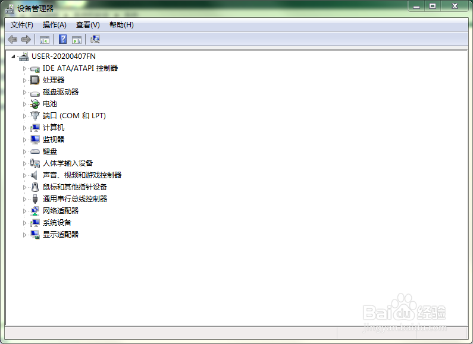Click the 处理器 chip icon
Screen dimensions: 473x344
(x=35, y=80)
